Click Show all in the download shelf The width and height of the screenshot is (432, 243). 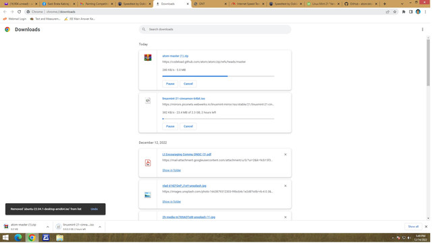click(x=413, y=227)
